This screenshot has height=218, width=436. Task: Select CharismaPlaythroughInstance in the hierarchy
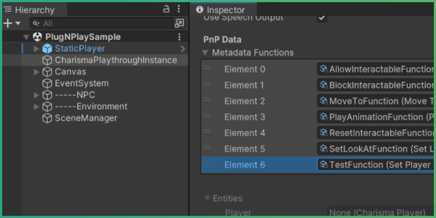point(116,60)
